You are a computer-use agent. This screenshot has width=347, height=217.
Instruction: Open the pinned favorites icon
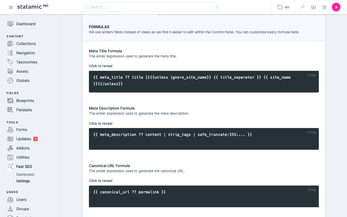(x=303, y=7)
